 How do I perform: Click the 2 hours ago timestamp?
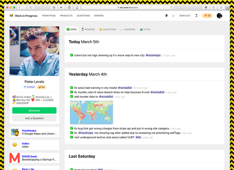168,55
